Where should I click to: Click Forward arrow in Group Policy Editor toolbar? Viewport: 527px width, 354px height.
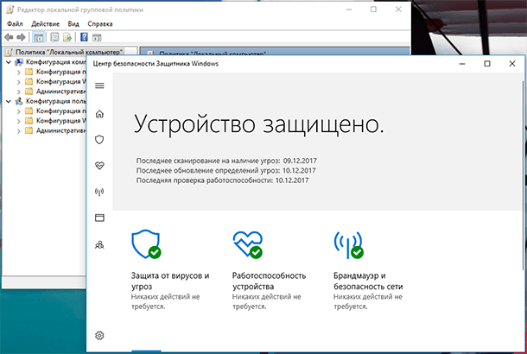(x=21, y=37)
